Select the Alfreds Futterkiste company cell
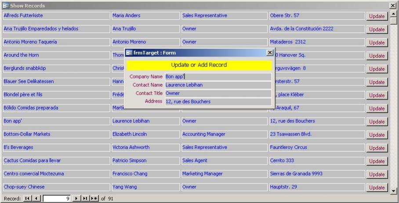Image resolution: width=399 pixels, height=203 pixels. coord(57,15)
